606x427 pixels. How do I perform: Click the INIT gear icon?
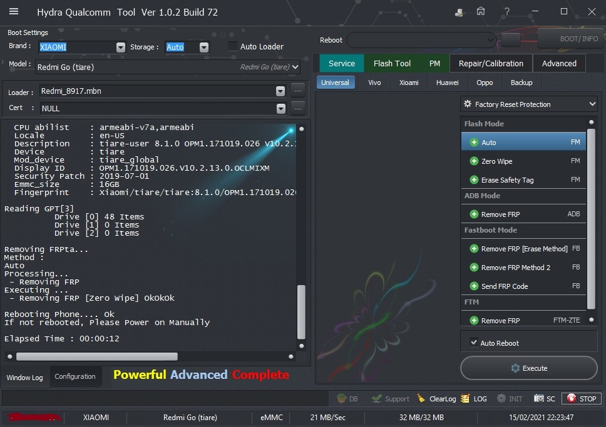click(x=501, y=398)
